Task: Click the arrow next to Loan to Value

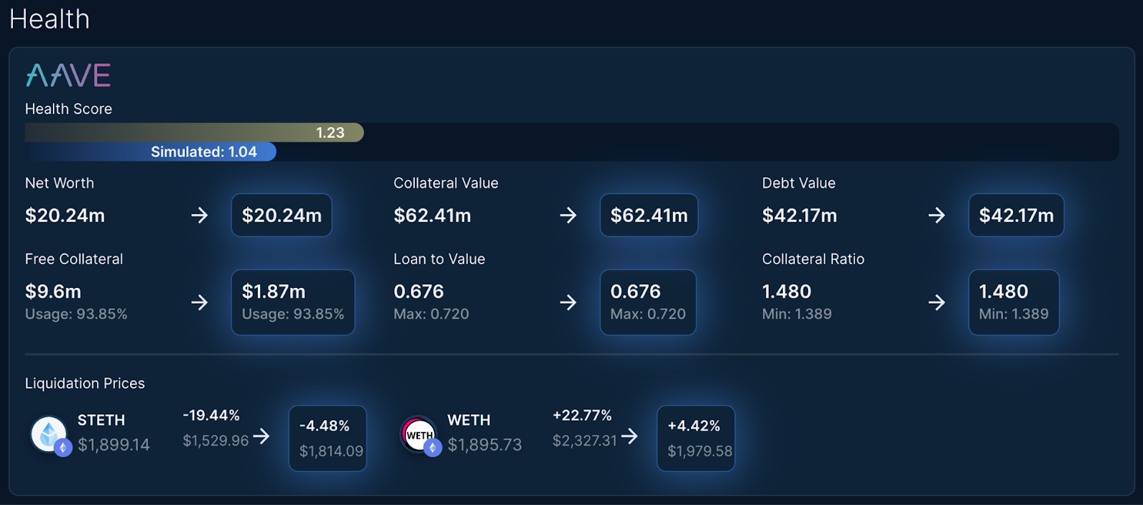Action: click(568, 302)
